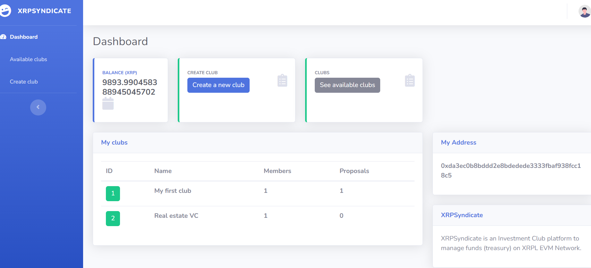The width and height of the screenshot is (591, 268).
Task: Open club with green ID badge 2
Action: coord(113,218)
